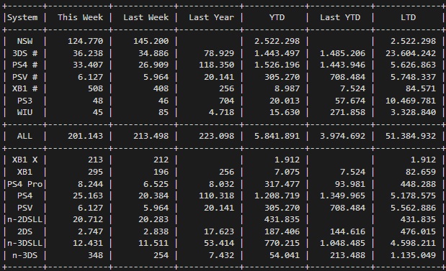This screenshot has height=271, width=446.
Task: Click PS3 LTD value 10.469.781
Action: [411, 101]
